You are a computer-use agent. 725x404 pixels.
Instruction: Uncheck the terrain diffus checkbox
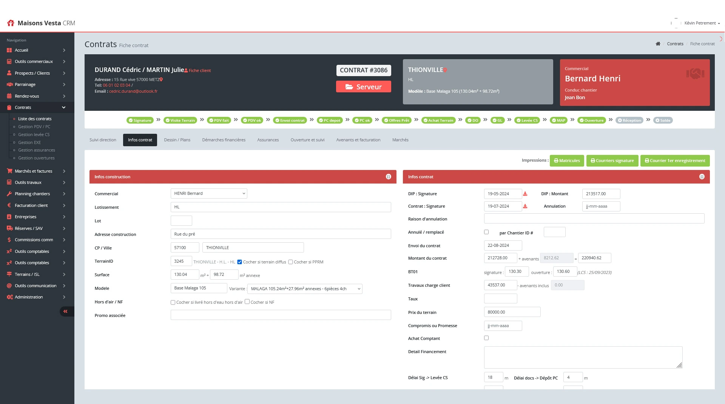[239, 262]
